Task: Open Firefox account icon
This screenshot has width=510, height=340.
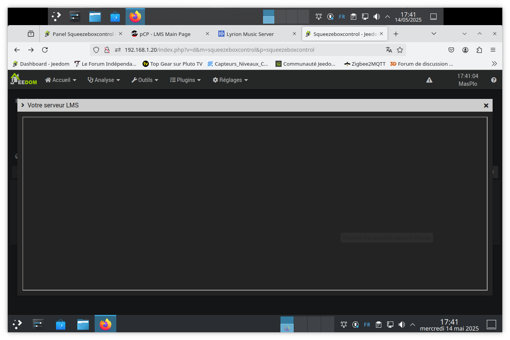Action: click(x=465, y=50)
